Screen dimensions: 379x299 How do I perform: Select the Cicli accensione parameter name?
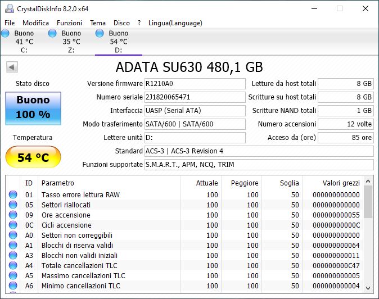pyautogui.click(x=66, y=225)
